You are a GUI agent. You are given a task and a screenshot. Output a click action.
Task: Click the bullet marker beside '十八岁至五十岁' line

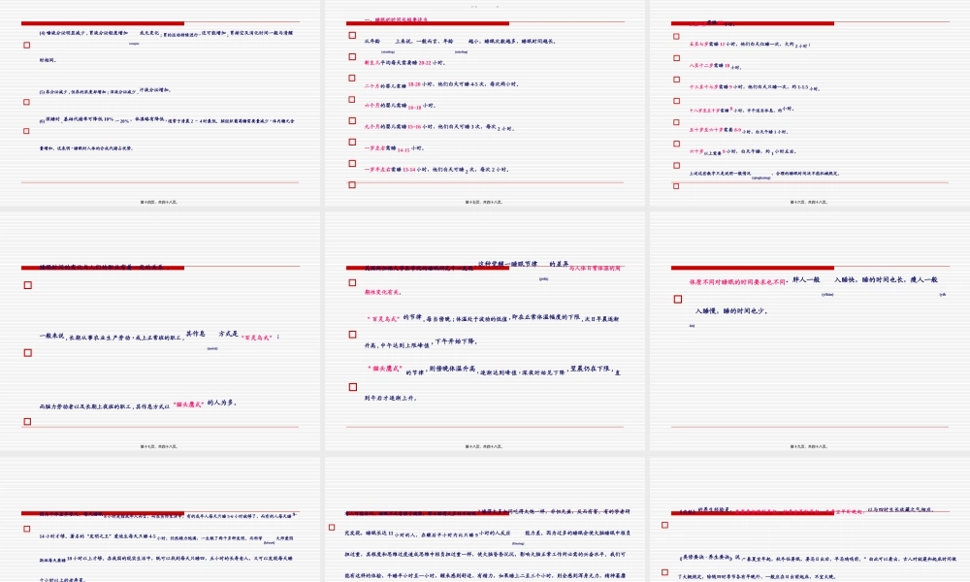(675, 100)
